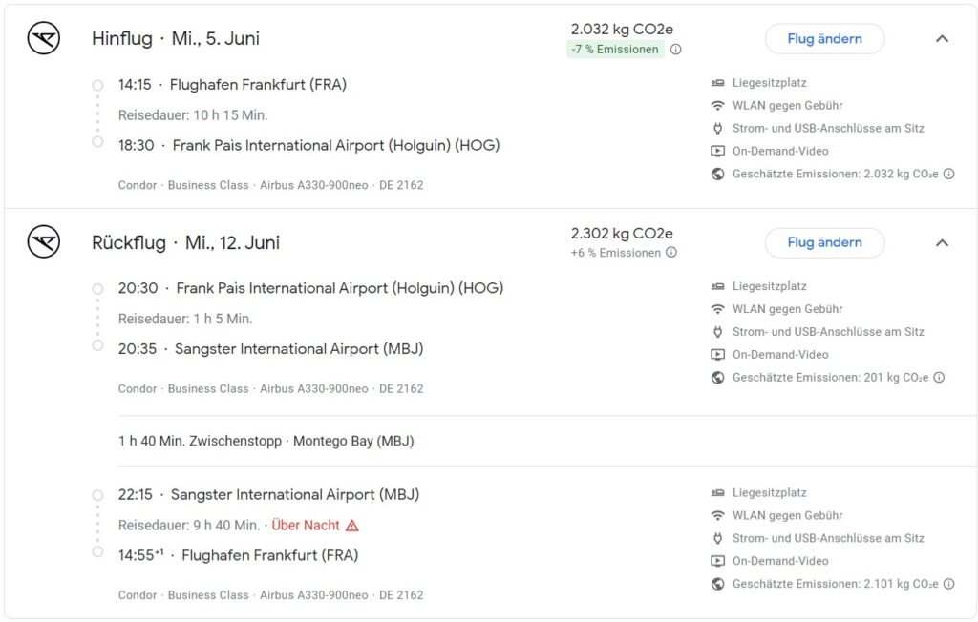
Task: Click the Zwischenstopp Montego Bay layover row
Action: click(266, 442)
